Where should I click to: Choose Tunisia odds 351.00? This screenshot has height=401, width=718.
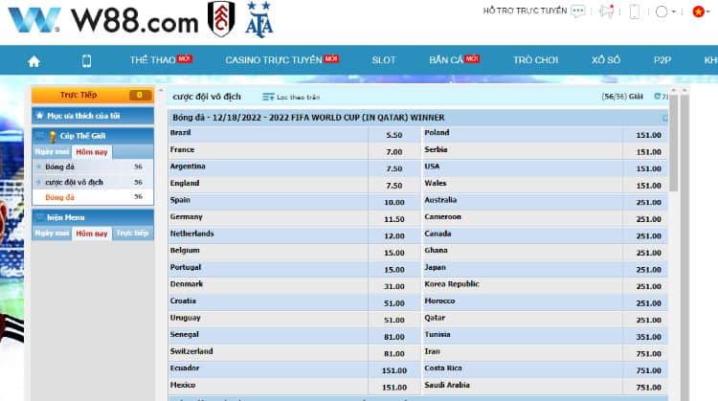[648, 337]
